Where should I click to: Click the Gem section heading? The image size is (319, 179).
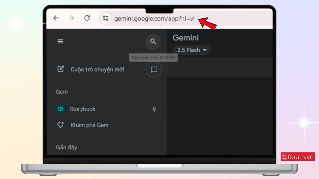tap(62, 92)
